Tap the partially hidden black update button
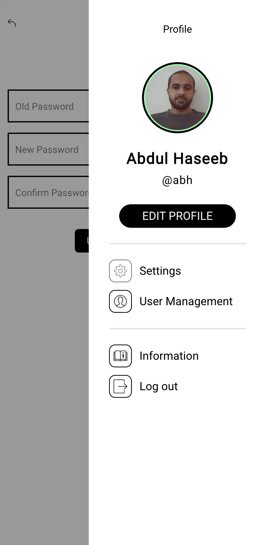 [82, 241]
